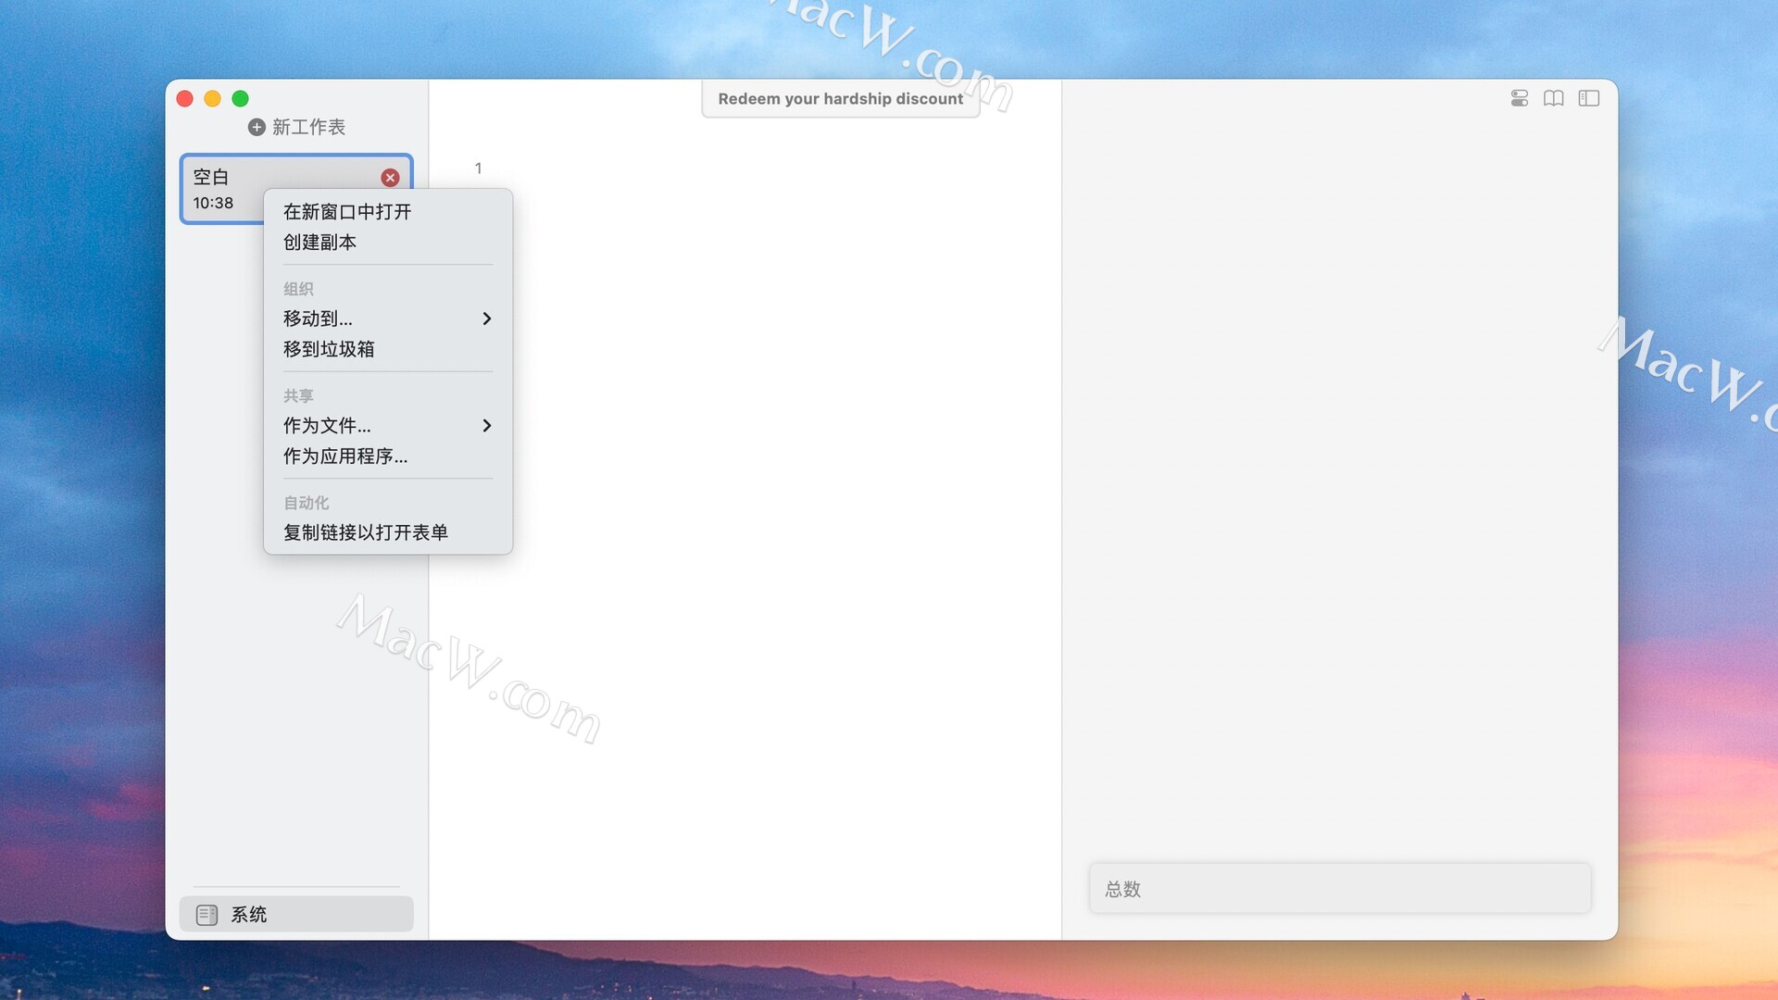Click the 总数 total field
Image resolution: width=1778 pixels, height=1000 pixels.
click(x=1340, y=889)
